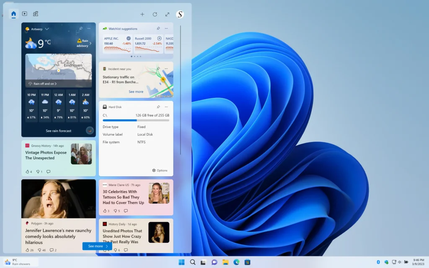Toggle Apple Inc. watchlist checkmark
The height and width of the screenshot is (268, 429).
(x=129, y=38)
